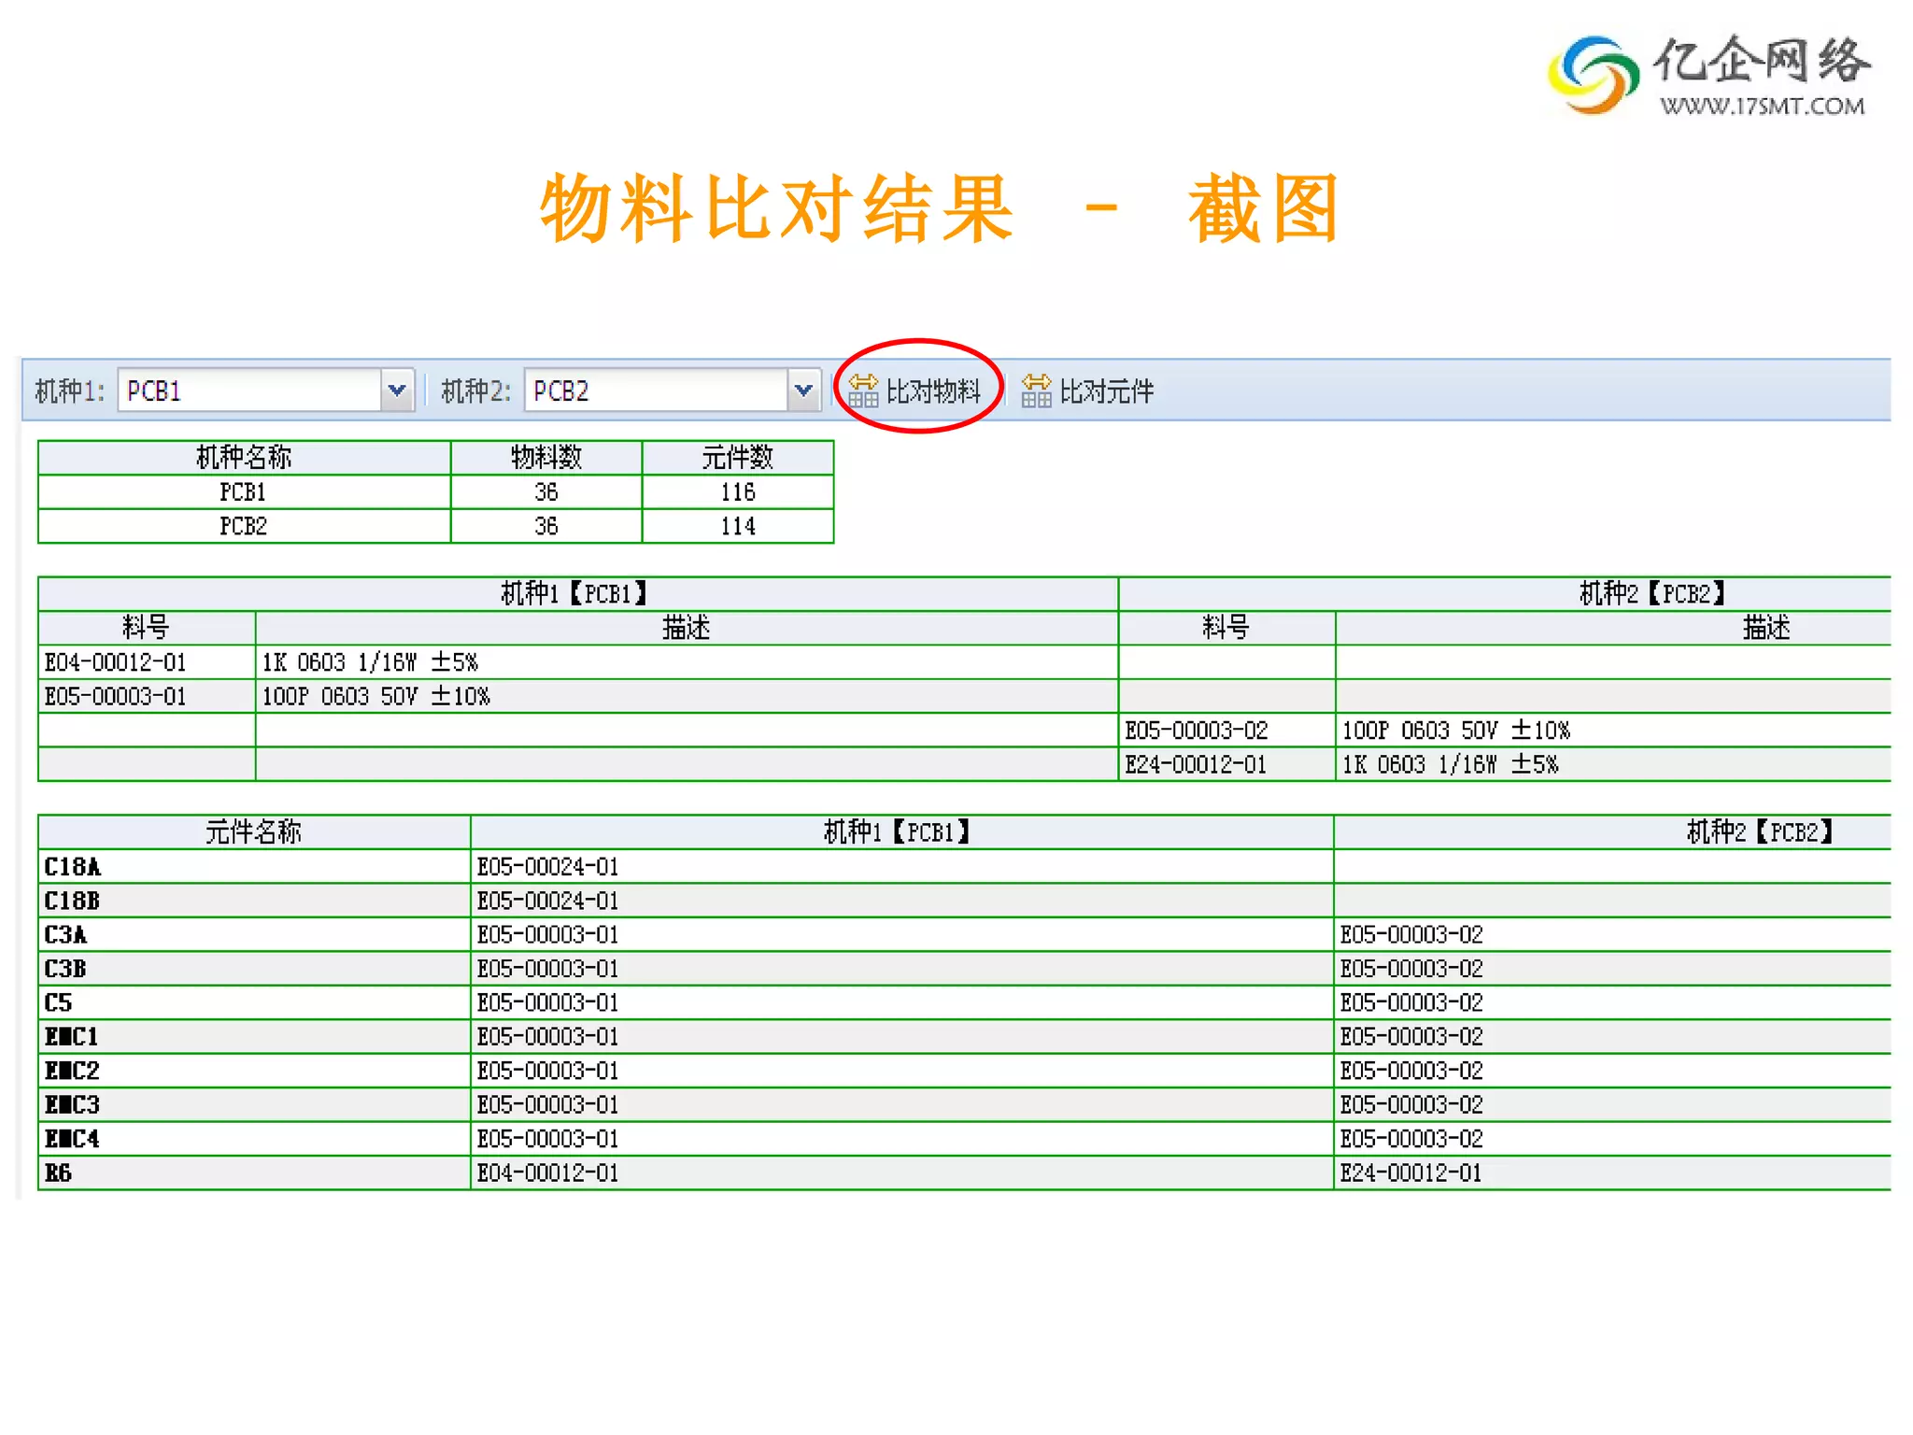Select component row EMC3
Image resolution: width=1913 pixels, height=1435 pixels.
coord(965,1105)
